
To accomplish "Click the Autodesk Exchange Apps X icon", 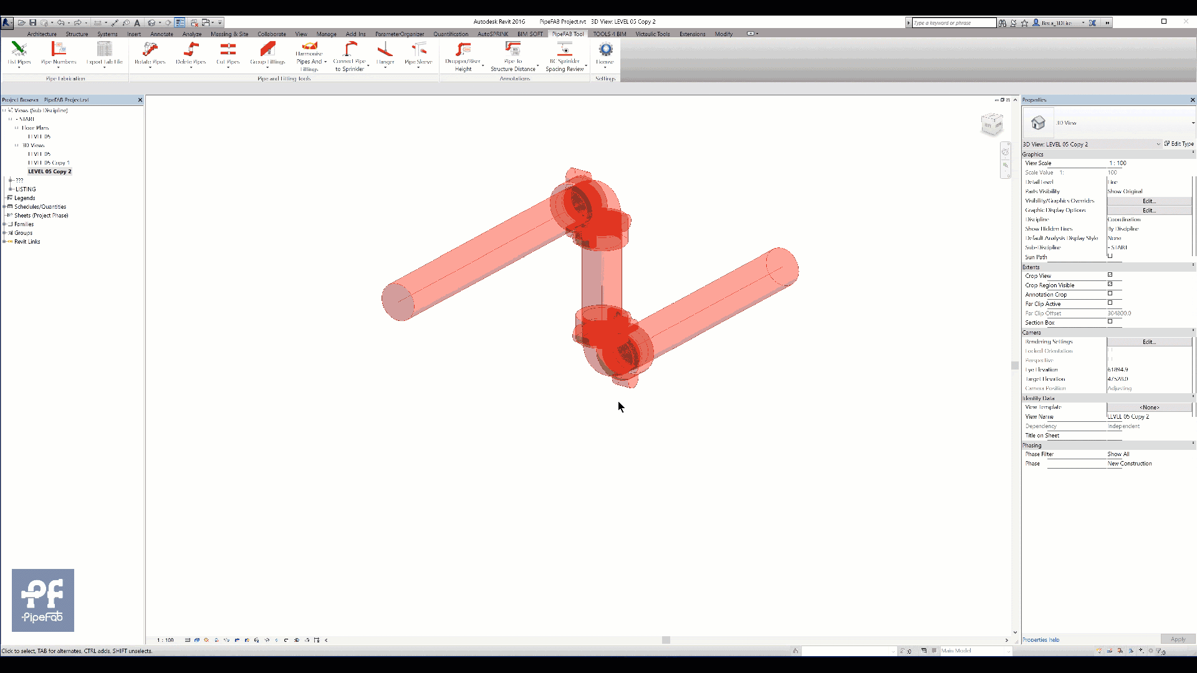I will coord(1092,22).
